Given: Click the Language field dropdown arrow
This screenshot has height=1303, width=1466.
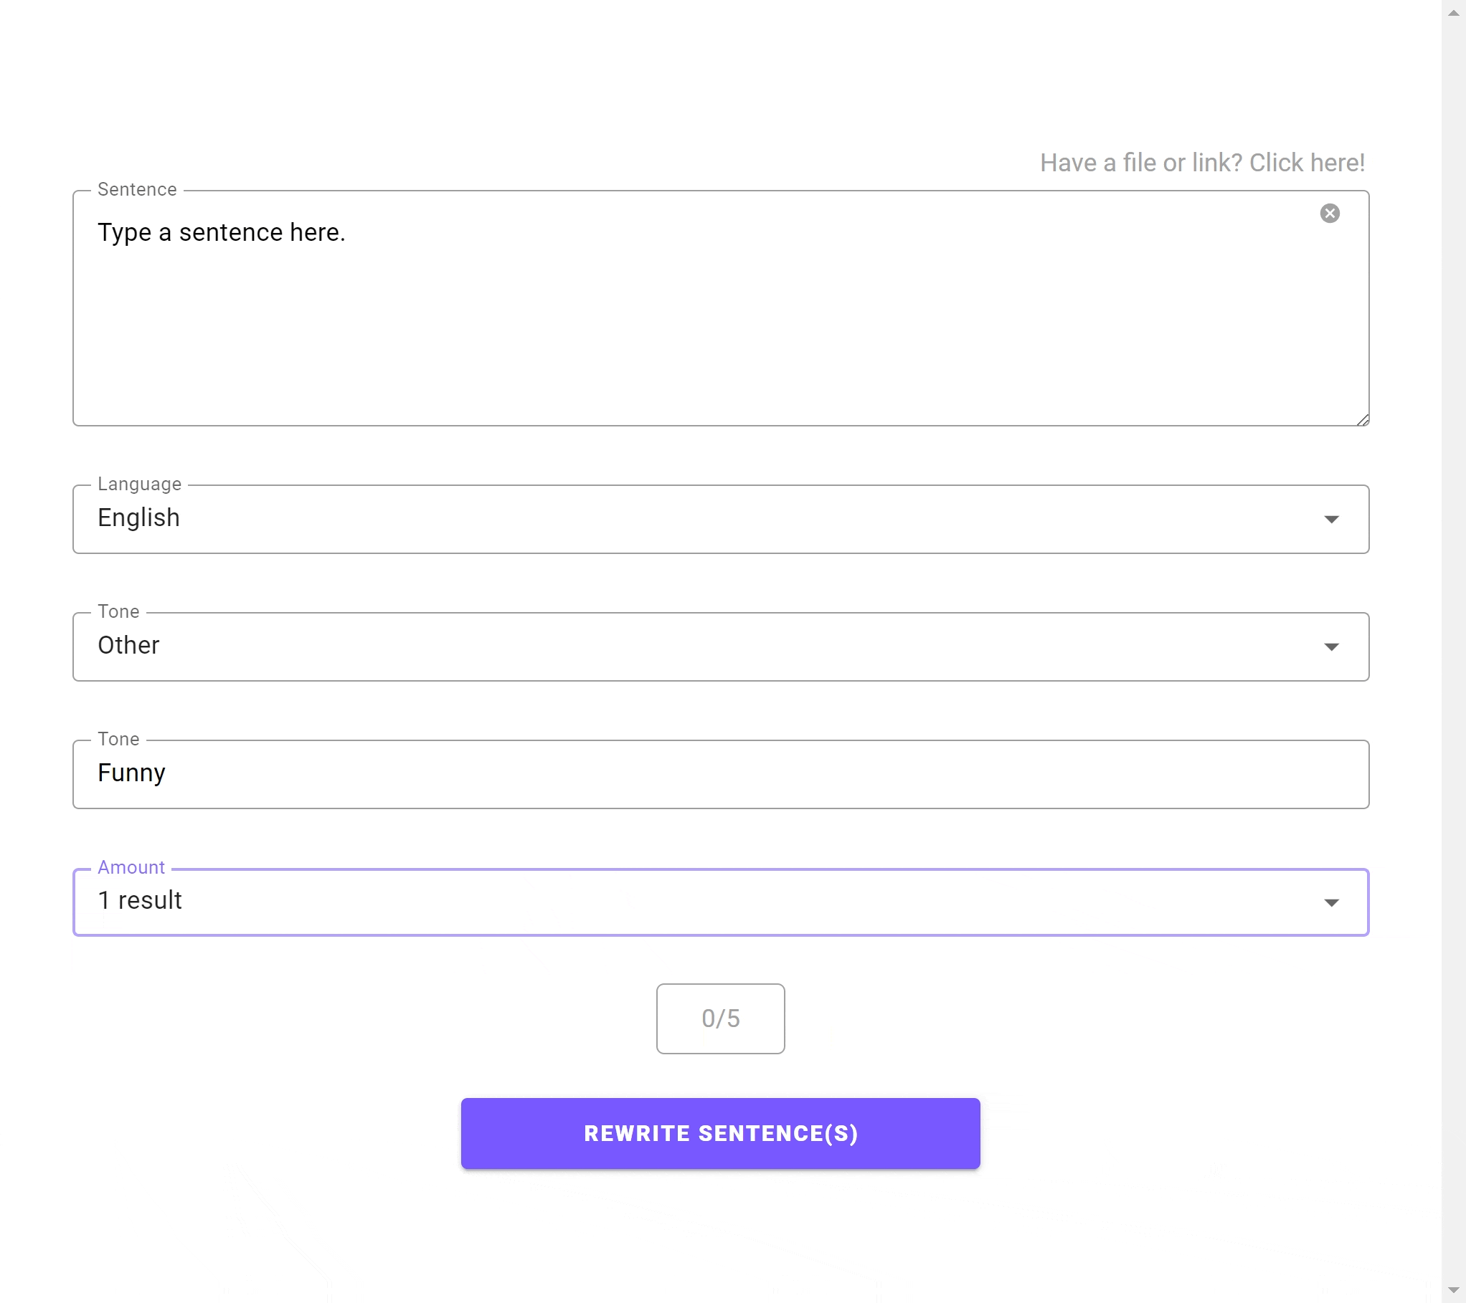Looking at the screenshot, I should point(1331,520).
